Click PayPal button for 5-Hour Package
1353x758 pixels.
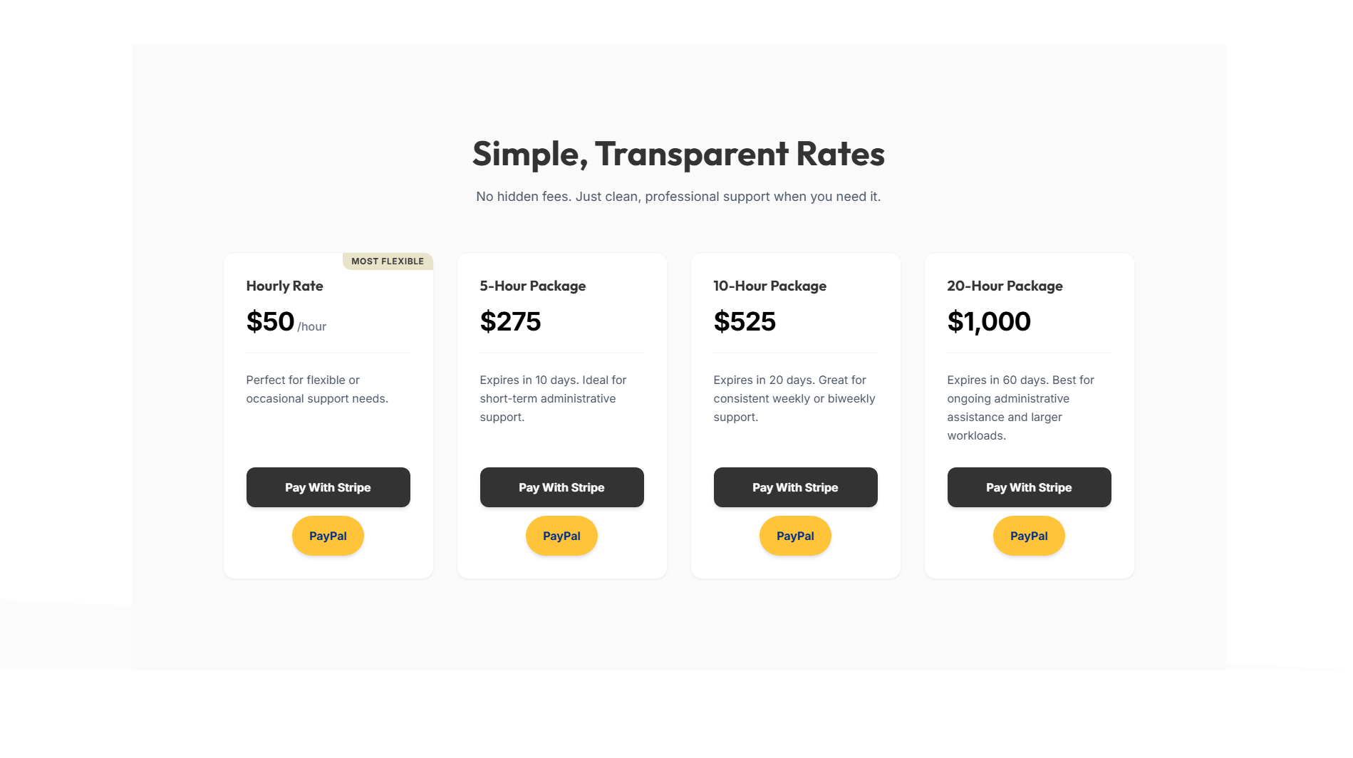561,535
